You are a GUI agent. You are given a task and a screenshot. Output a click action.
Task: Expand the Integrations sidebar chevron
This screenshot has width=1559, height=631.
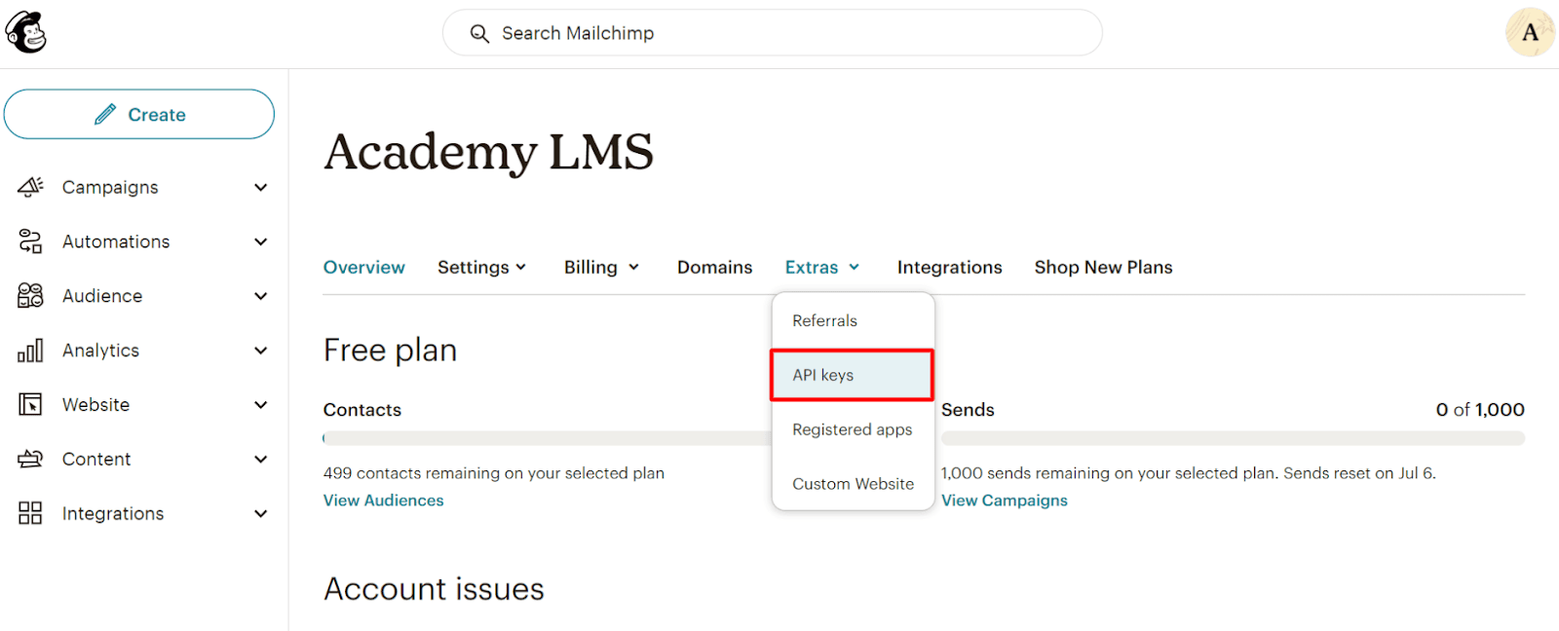point(260,513)
